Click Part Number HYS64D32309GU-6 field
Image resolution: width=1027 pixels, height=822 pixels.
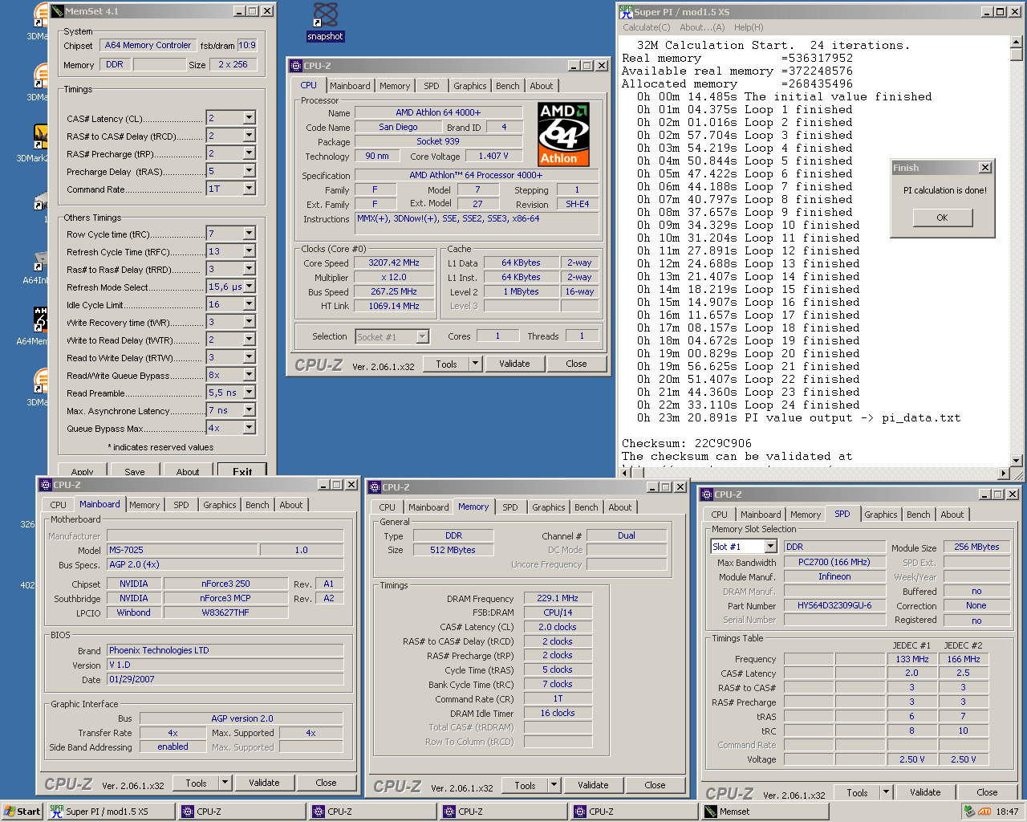[x=834, y=605]
